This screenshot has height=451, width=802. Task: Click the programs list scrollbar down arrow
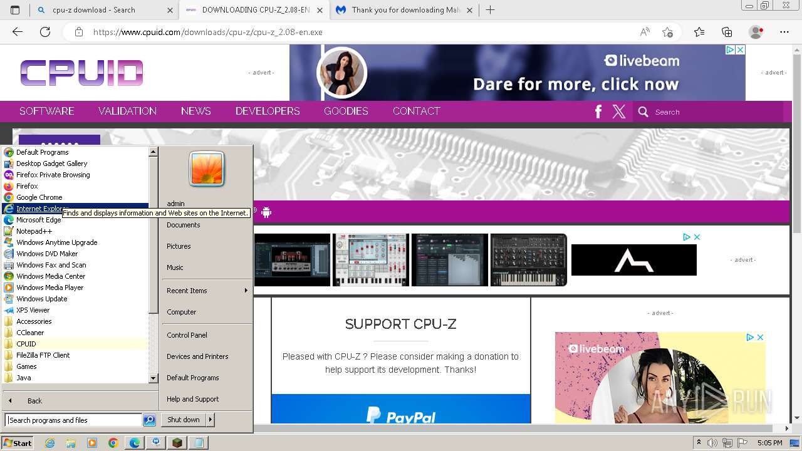tap(153, 378)
